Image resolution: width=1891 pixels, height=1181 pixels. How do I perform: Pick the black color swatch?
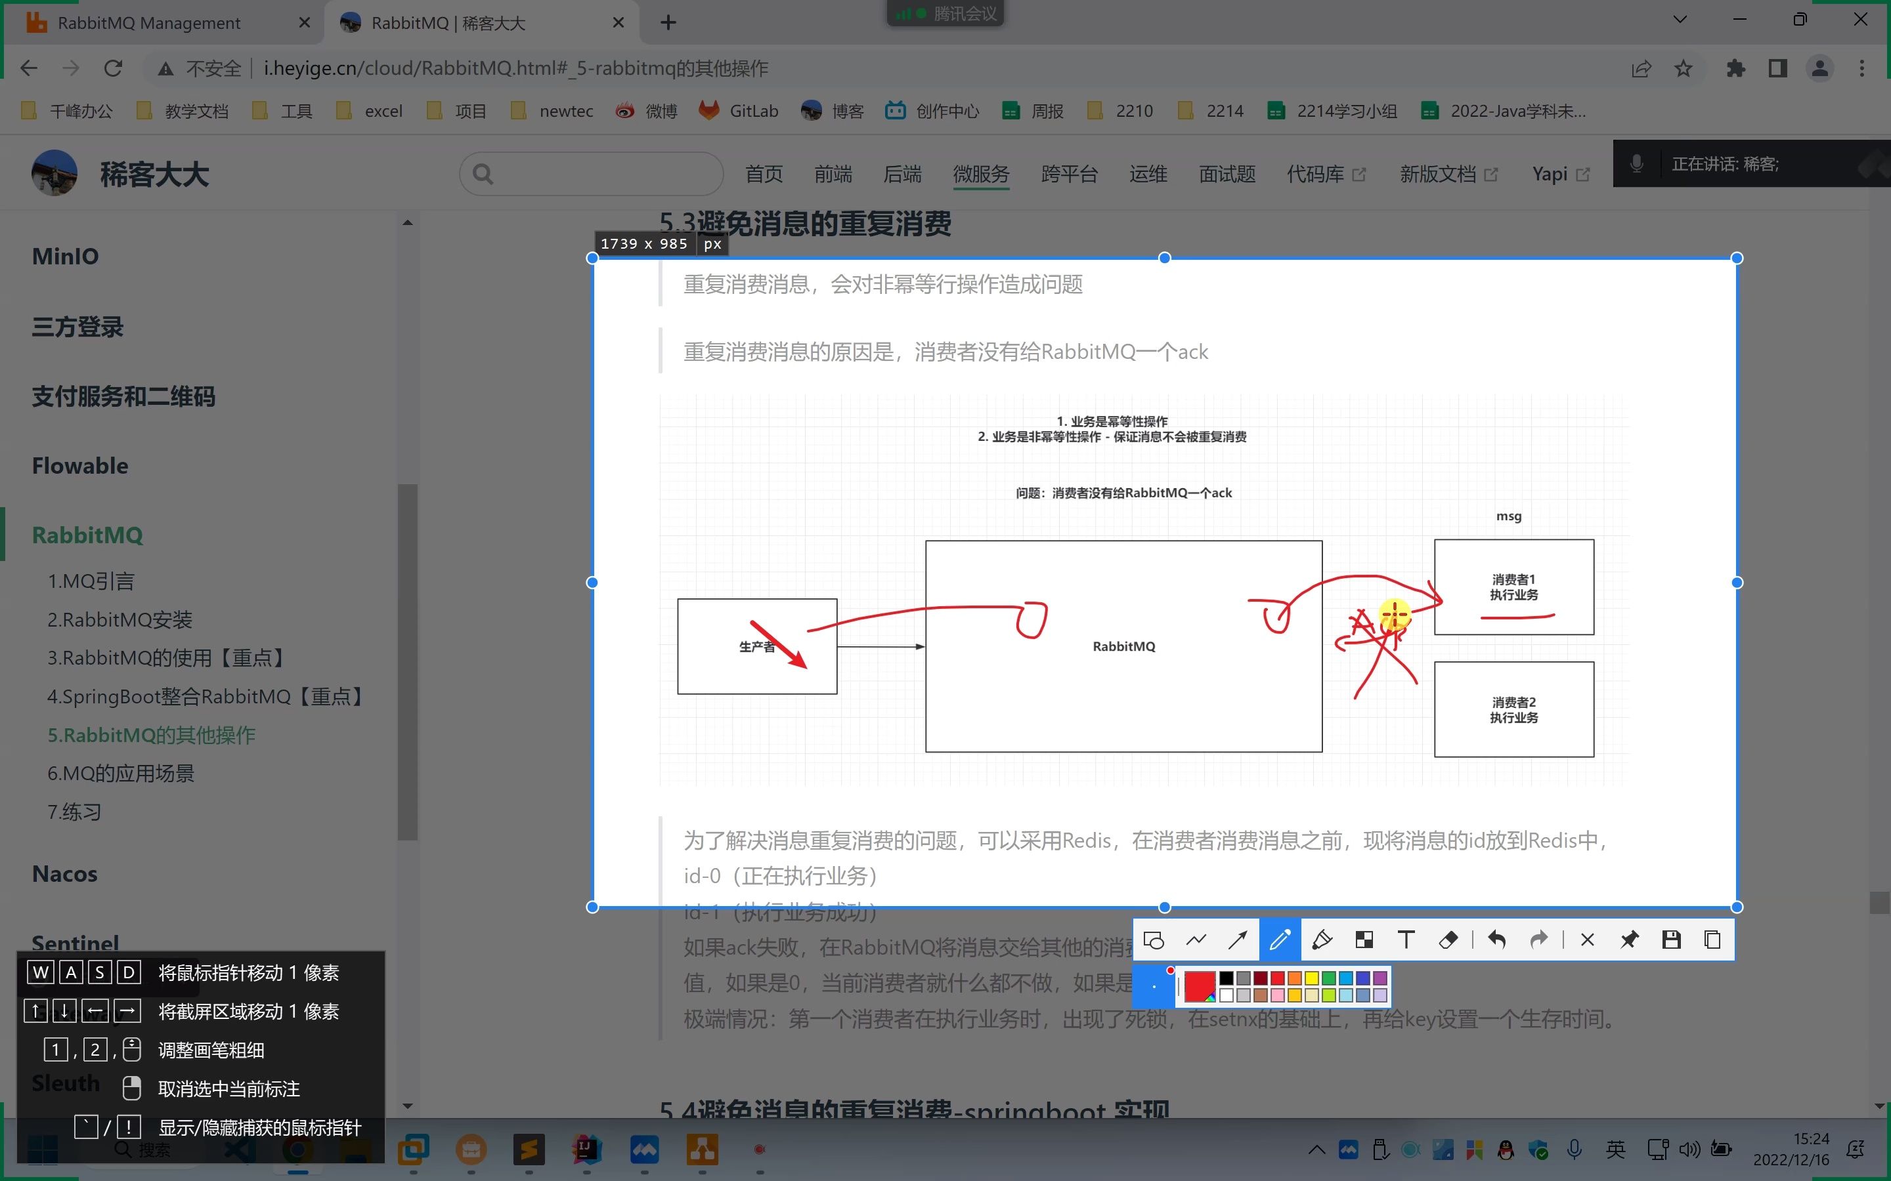[x=1227, y=978]
